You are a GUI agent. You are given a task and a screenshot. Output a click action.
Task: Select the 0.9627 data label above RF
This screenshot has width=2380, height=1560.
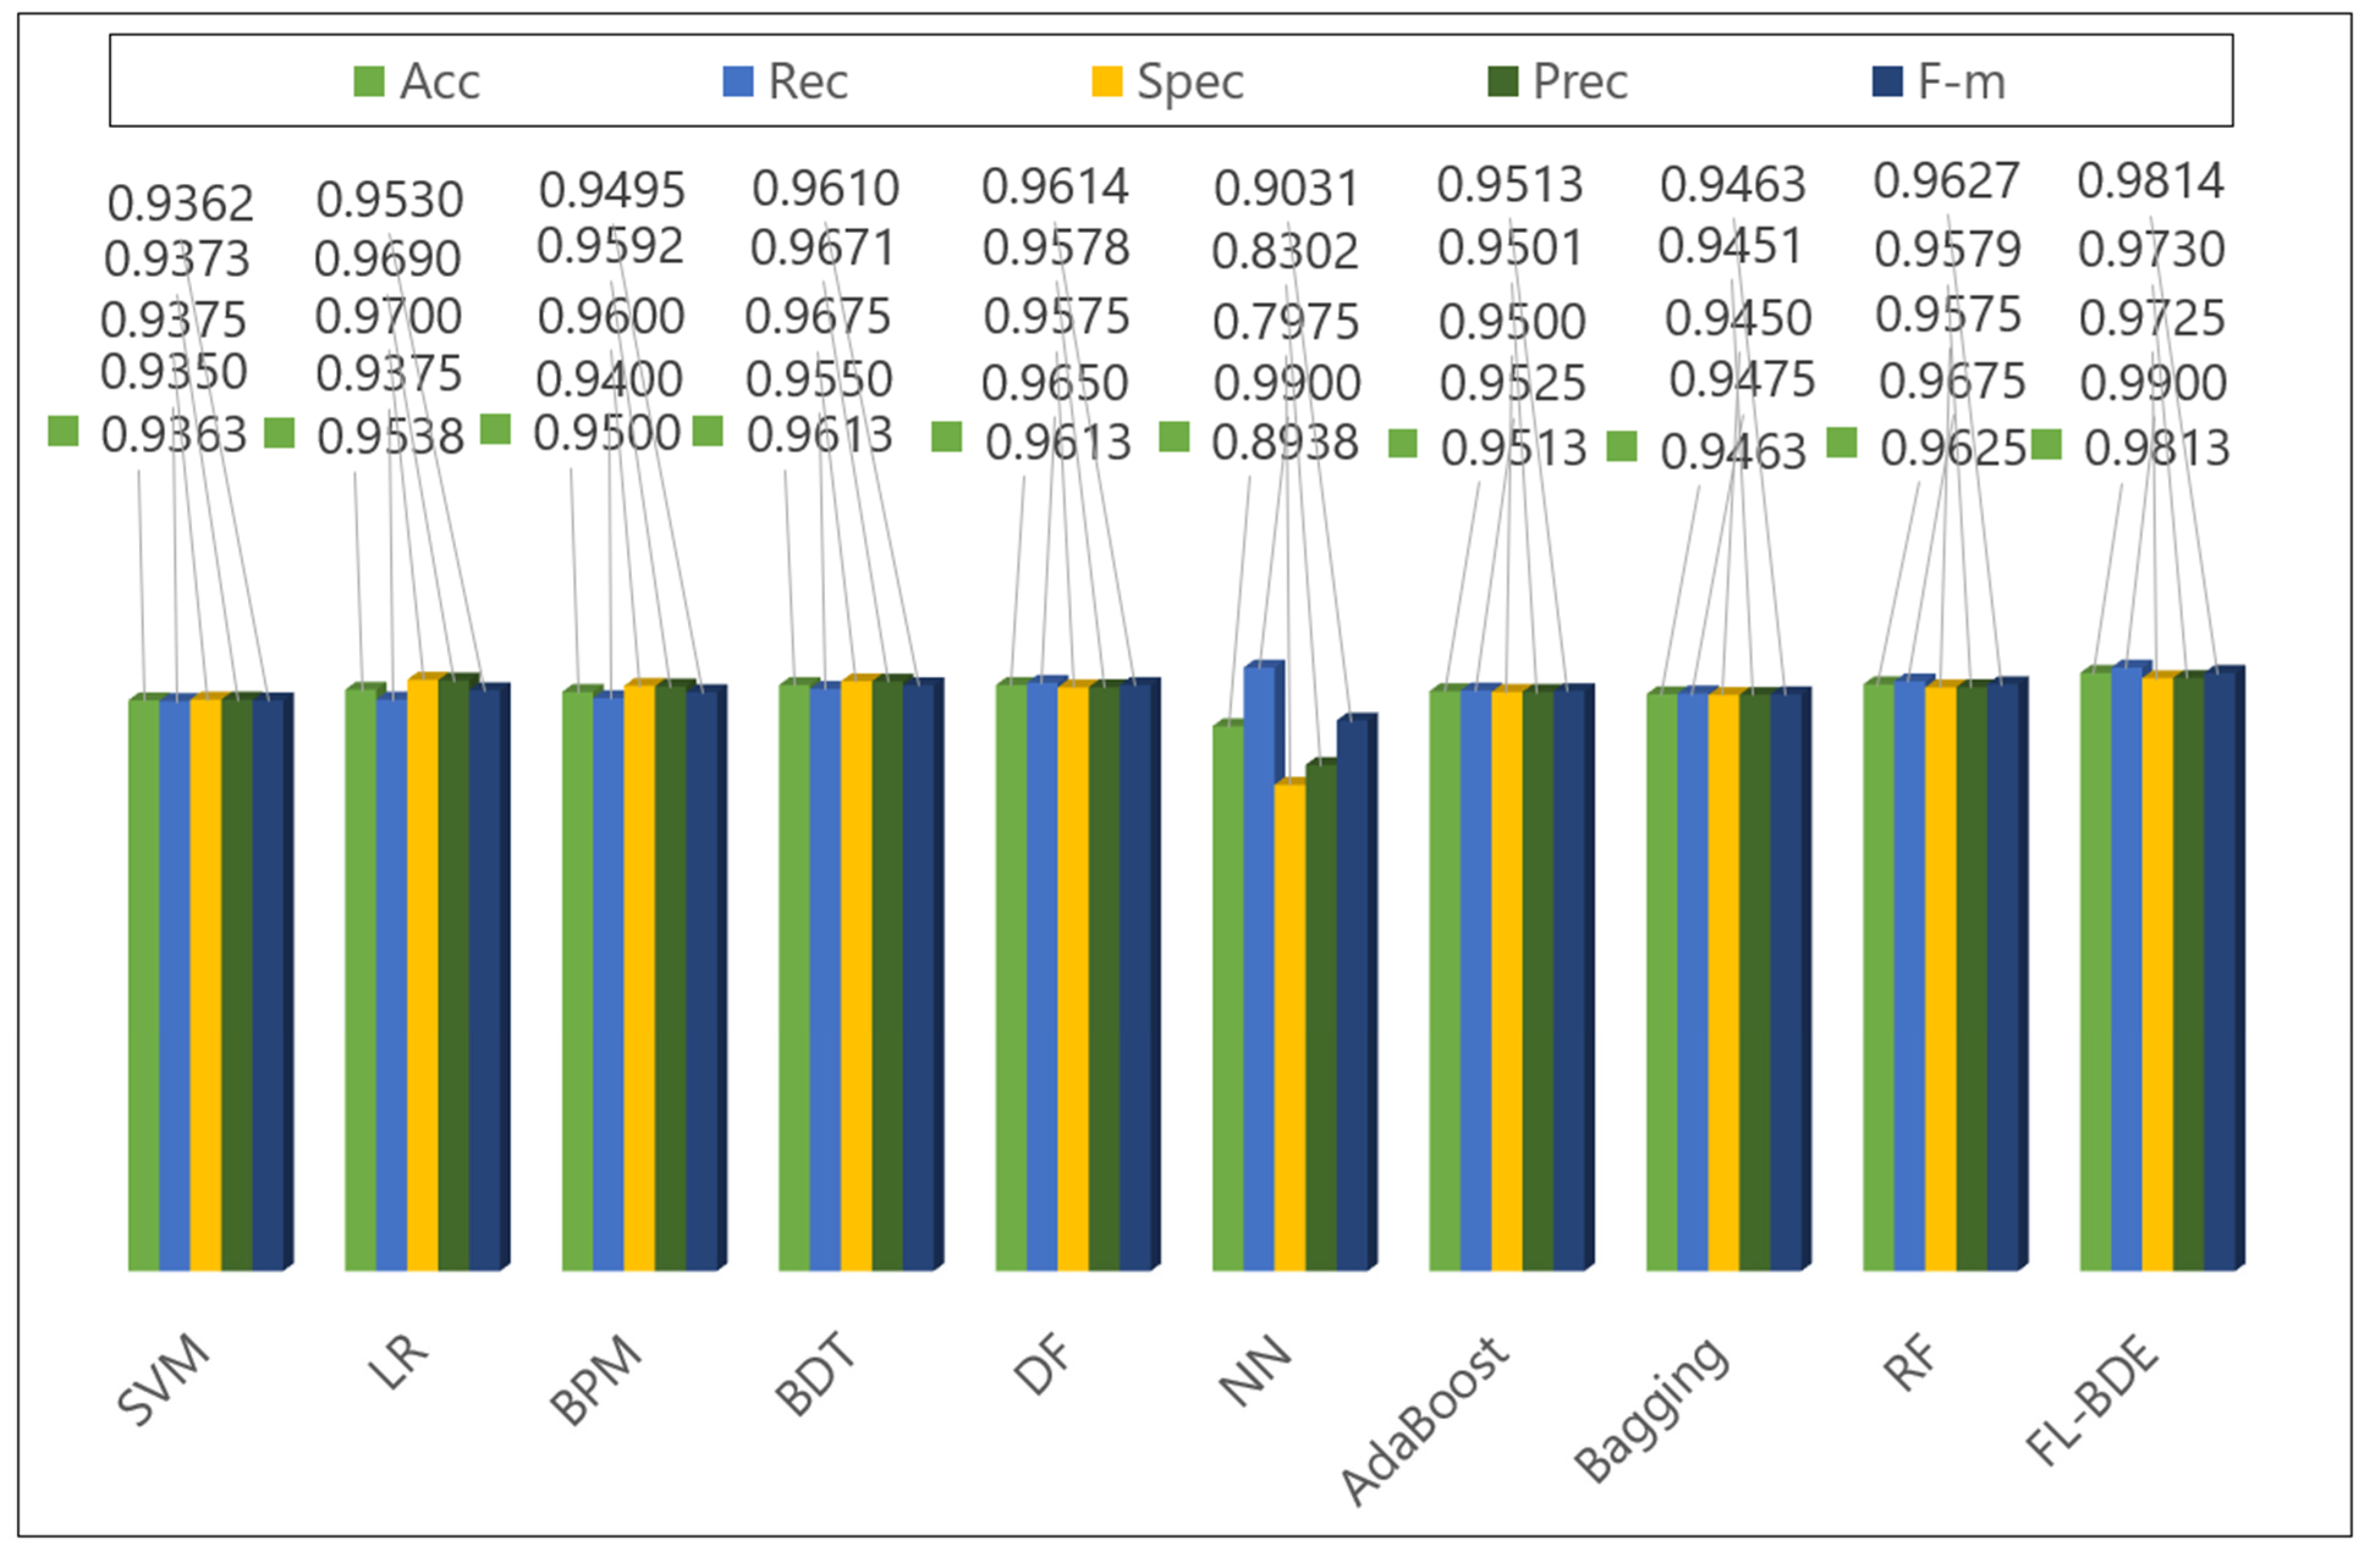tap(1946, 182)
